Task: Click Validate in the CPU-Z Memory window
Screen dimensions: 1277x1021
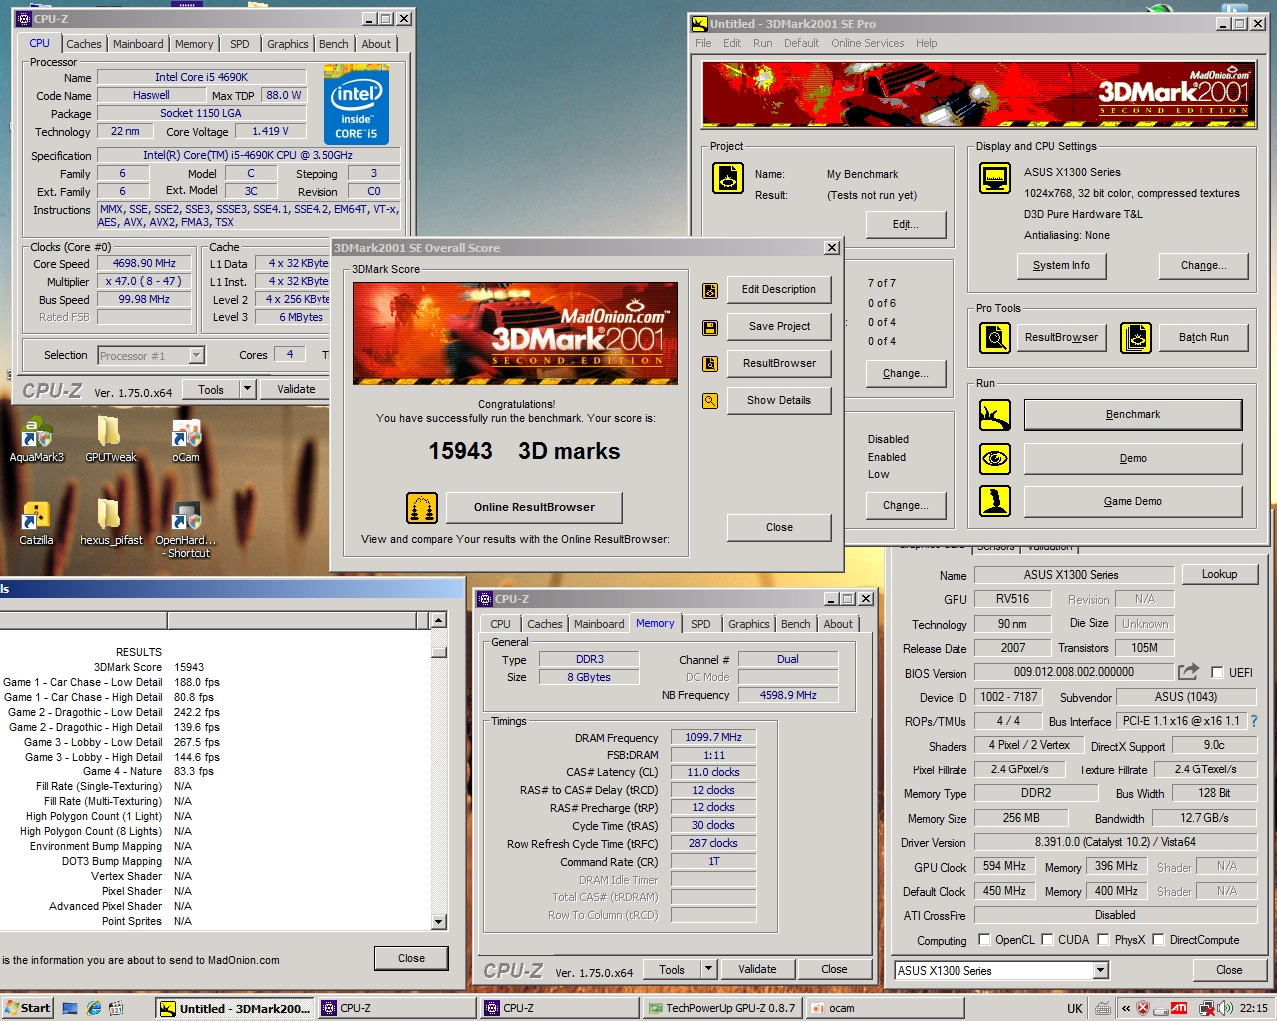Action: [x=757, y=969]
